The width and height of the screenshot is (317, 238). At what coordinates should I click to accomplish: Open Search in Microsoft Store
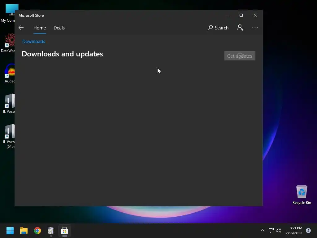pyautogui.click(x=218, y=28)
